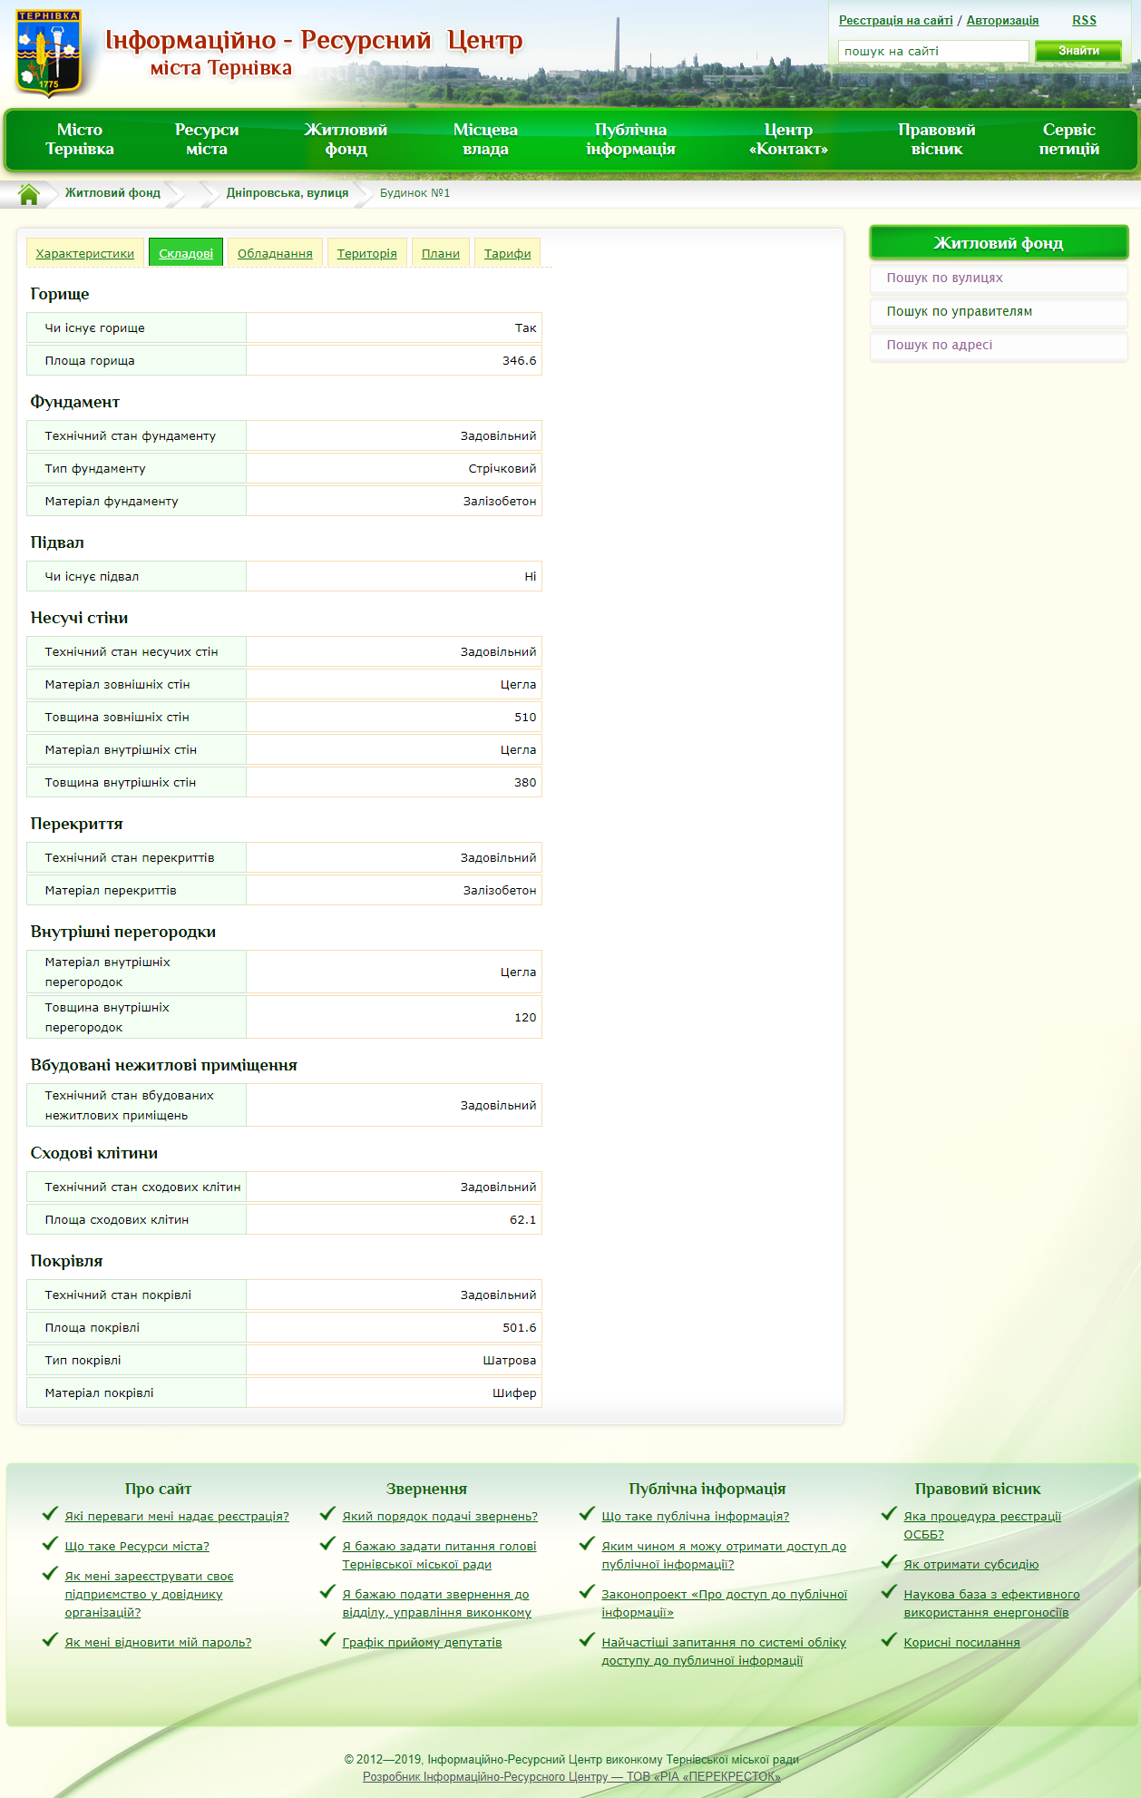Viewport: 1141px width, 1798px height.
Task: Open the Місцева влада menu
Action: click(x=485, y=139)
